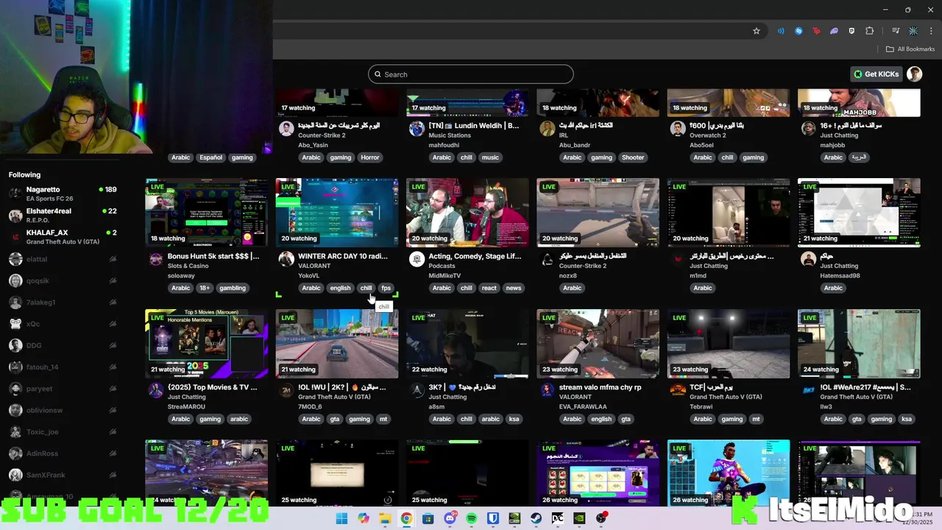Image resolution: width=942 pixels, height=530 pixels.
Task: Click the Get KICKs button
Action: coord(876,74)
